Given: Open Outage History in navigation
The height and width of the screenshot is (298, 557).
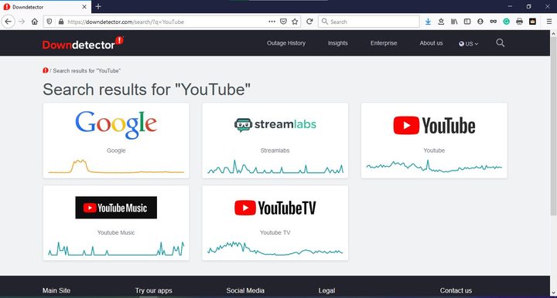Looking at the screenshot, I should (x=286, y=43).
